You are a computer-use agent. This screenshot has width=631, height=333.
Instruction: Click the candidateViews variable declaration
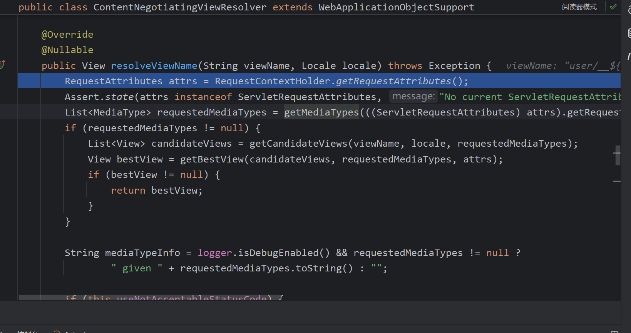pyautogui.click(x=192, y=144)
